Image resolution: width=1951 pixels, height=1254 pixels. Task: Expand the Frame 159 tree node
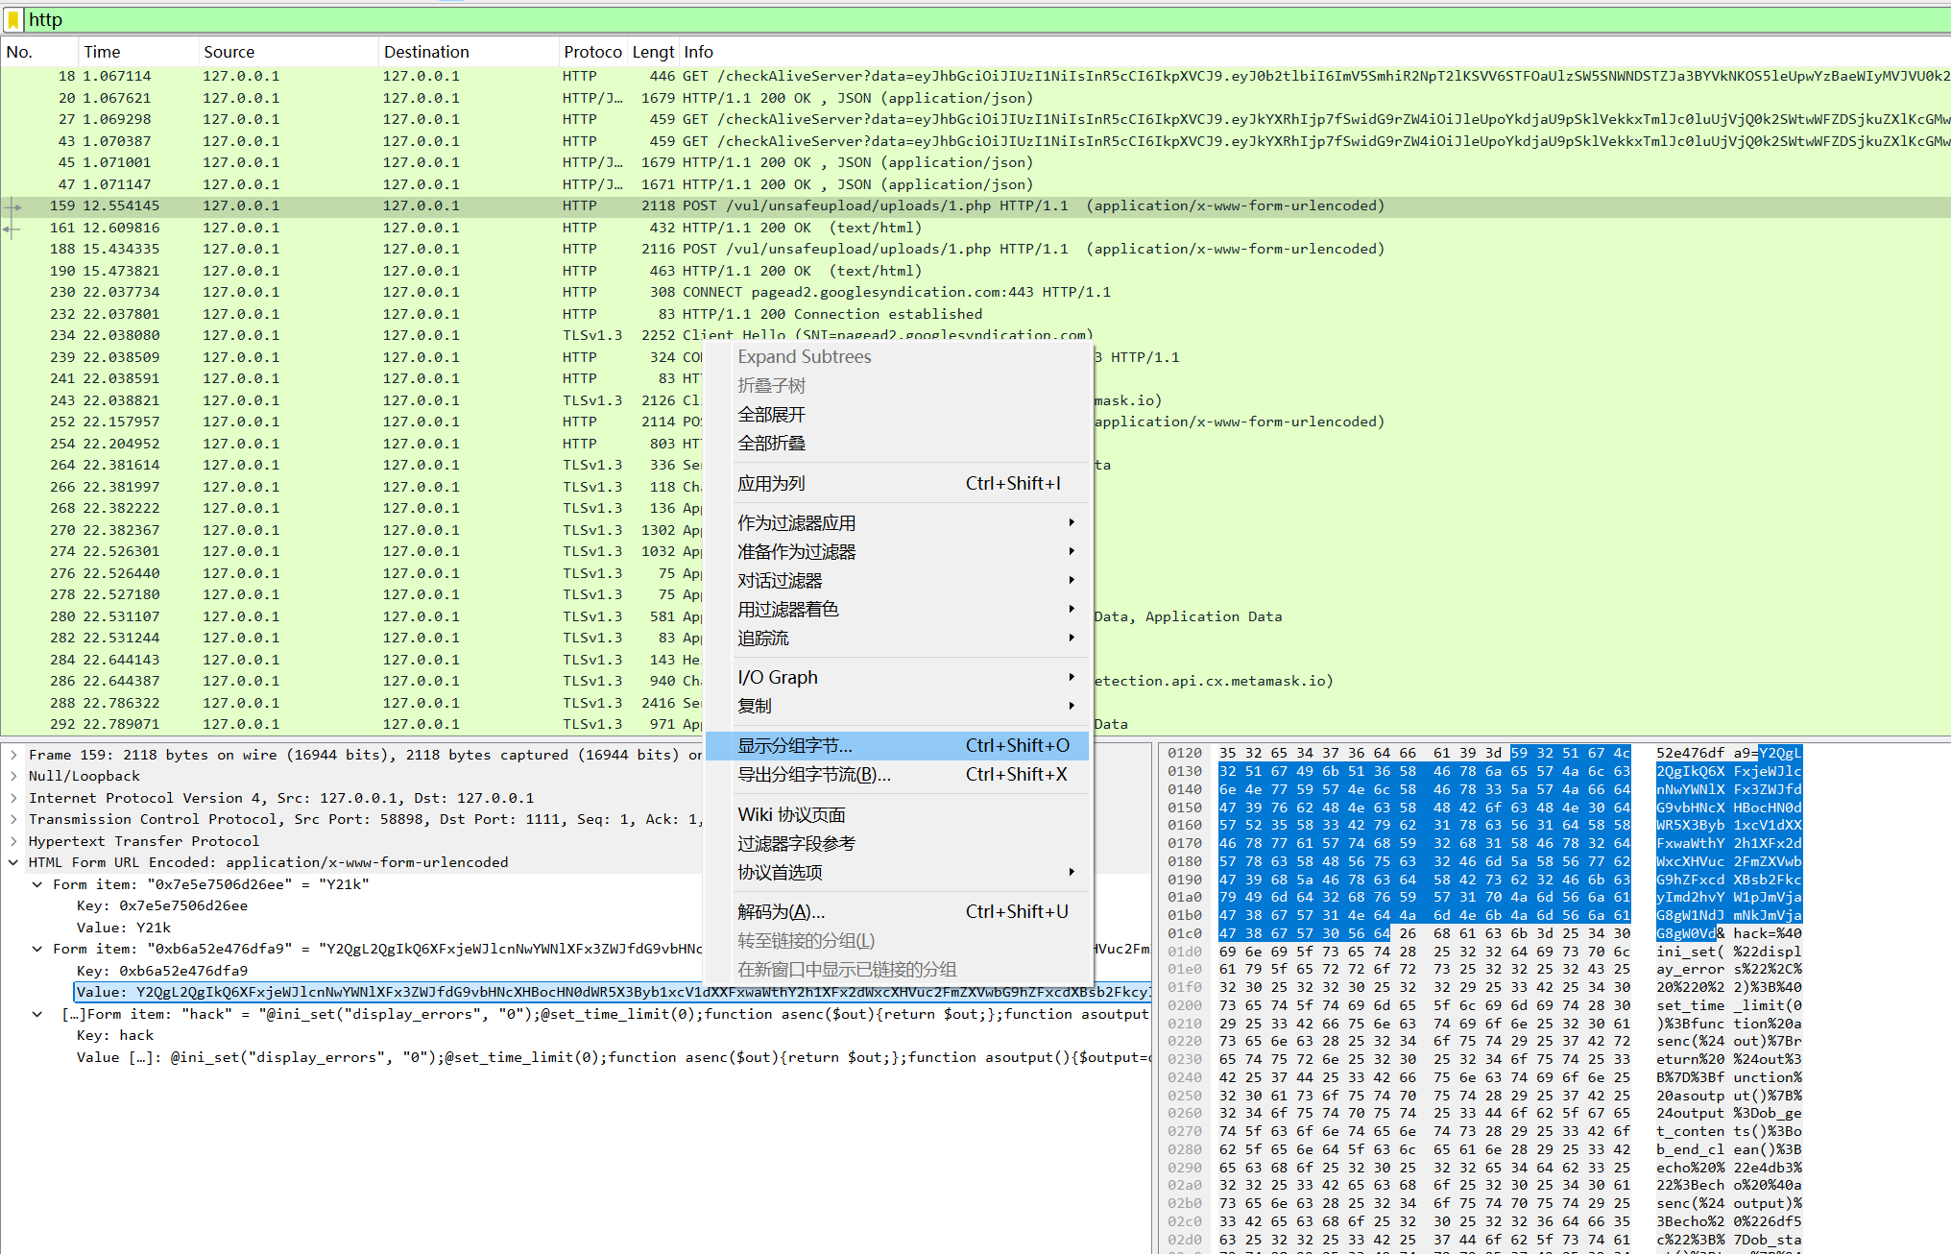tap(13, 755)
